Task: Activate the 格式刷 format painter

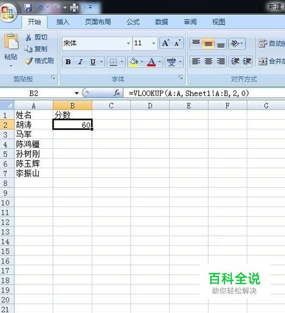Action: pyautogui.click(x=39, y=60)
